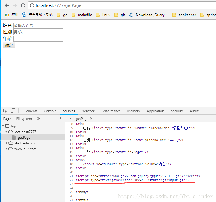Click the id="sex" attribute in code
Image resolution: width=216 pixels, height=202 pixels.
[135, 140]
